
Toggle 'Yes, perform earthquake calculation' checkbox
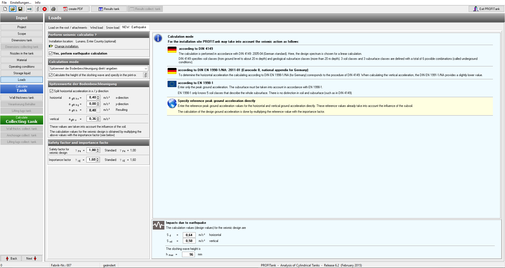pyautogui.click(x=51, y=53)
